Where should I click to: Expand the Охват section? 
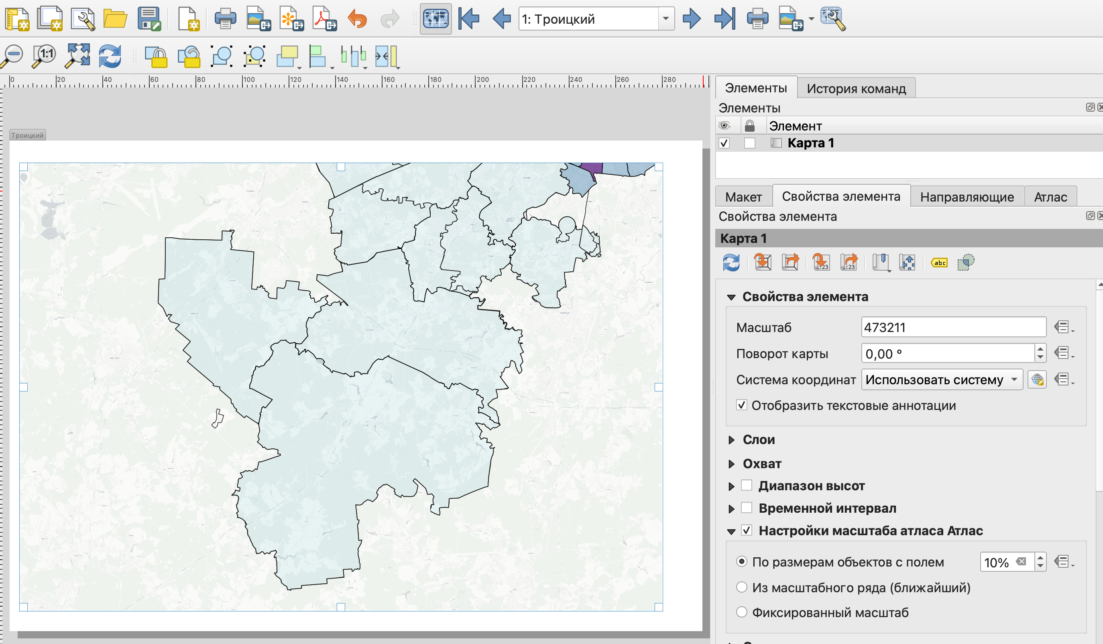click(731, 464)
